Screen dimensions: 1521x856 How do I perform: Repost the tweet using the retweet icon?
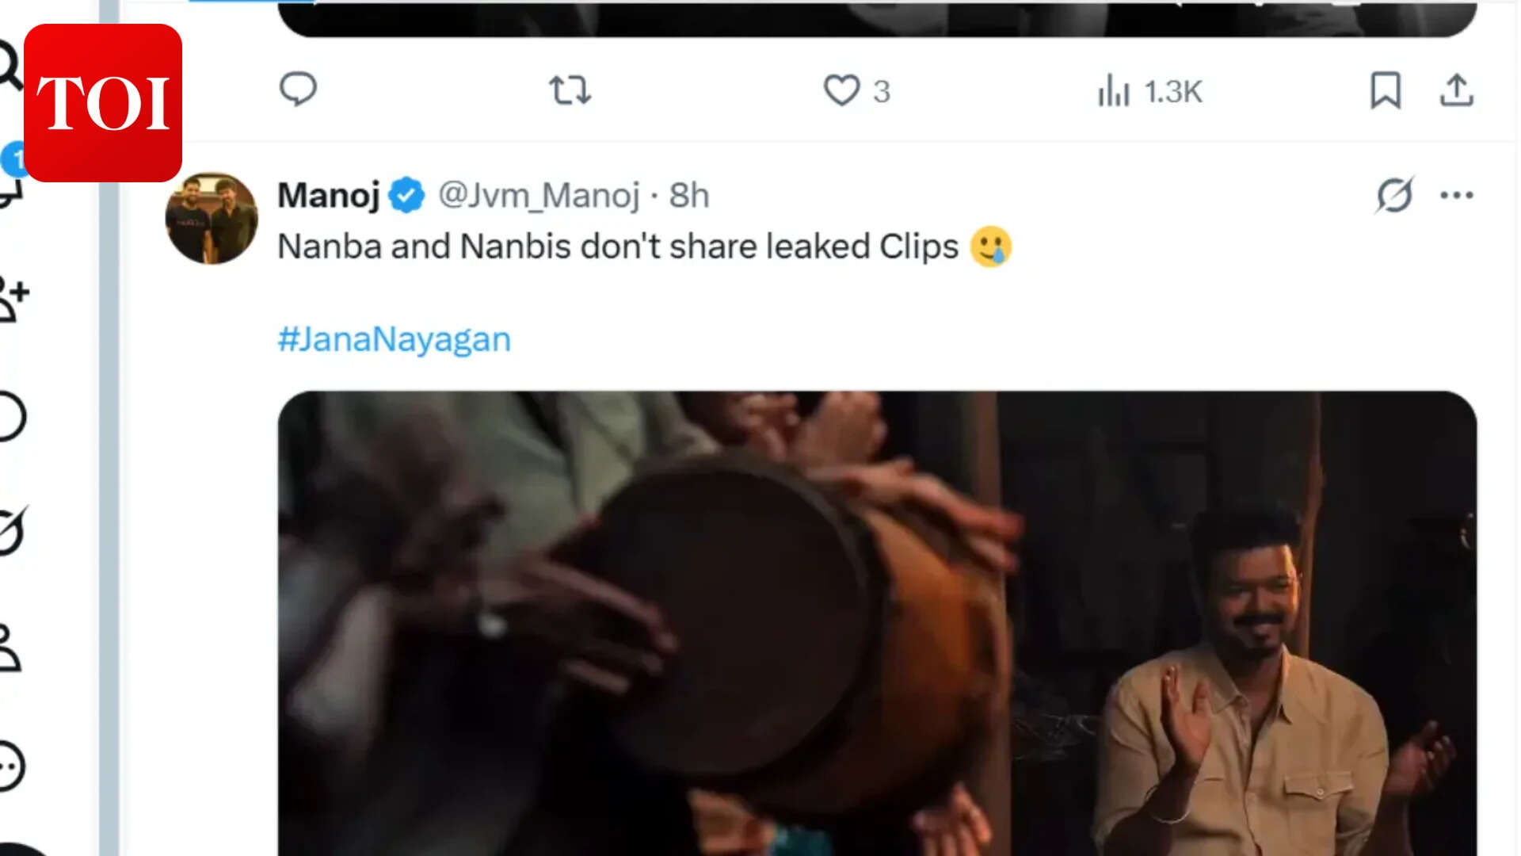[570, 90]
